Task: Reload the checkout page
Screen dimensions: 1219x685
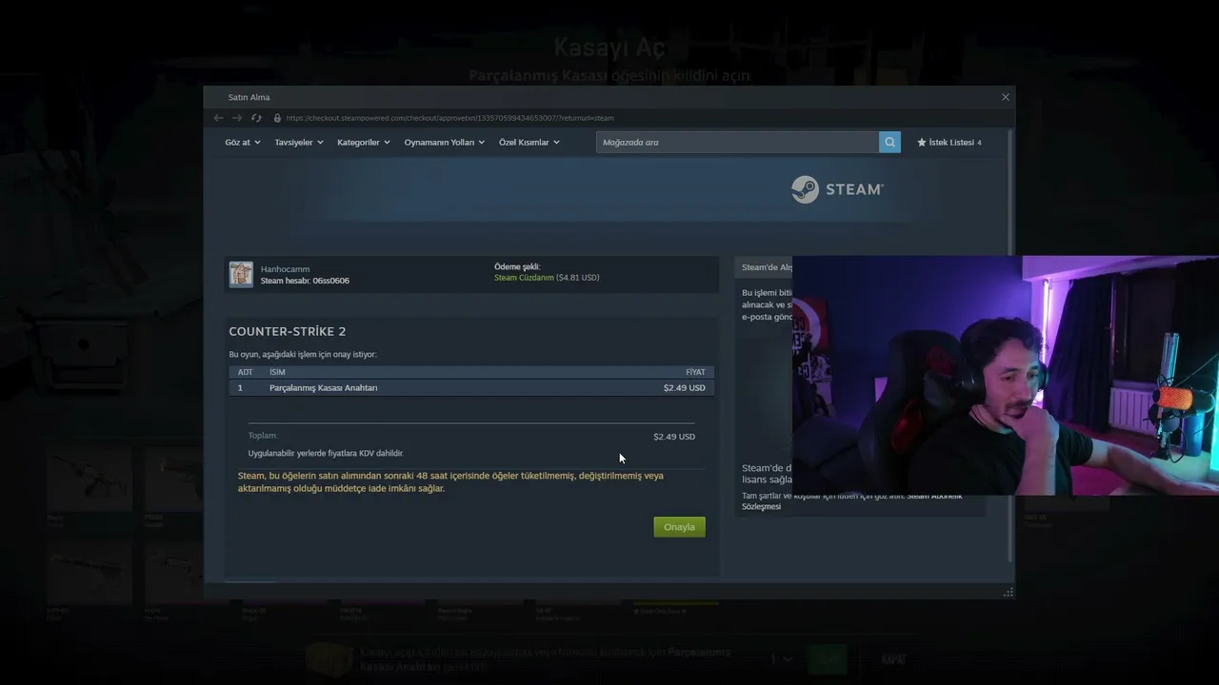Action: pos(256,118)
